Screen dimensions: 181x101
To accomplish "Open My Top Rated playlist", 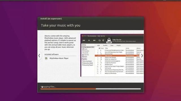I will tap(87, 61).
